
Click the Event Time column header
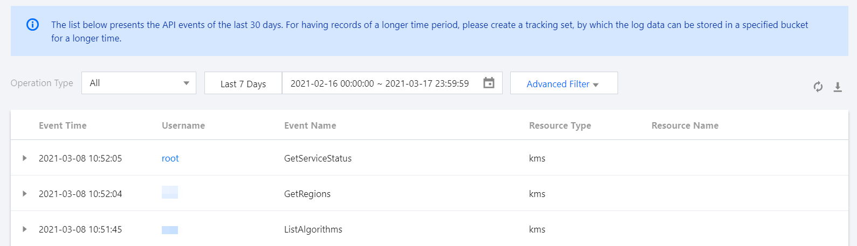coord(63,125)
